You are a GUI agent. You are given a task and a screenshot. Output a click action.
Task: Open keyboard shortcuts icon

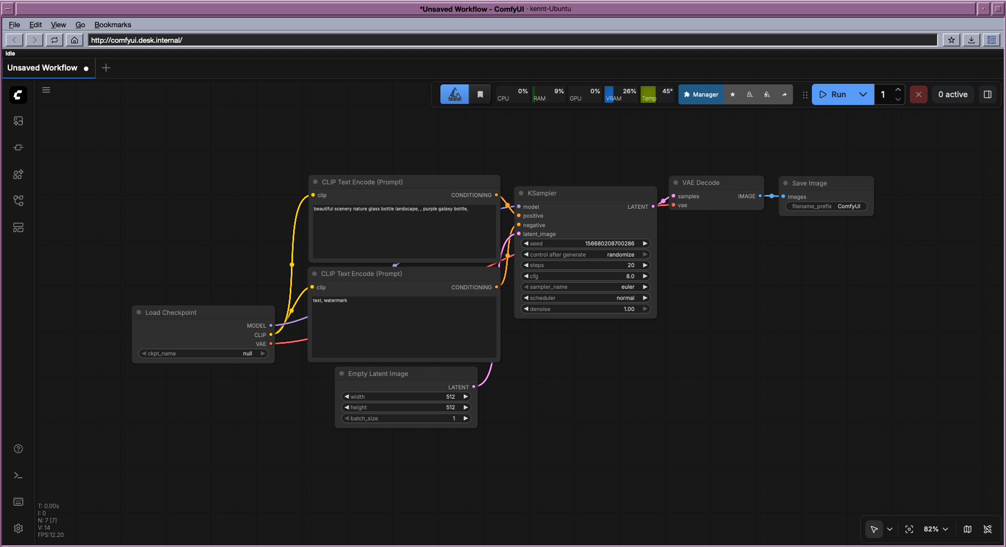coord(18,502)
